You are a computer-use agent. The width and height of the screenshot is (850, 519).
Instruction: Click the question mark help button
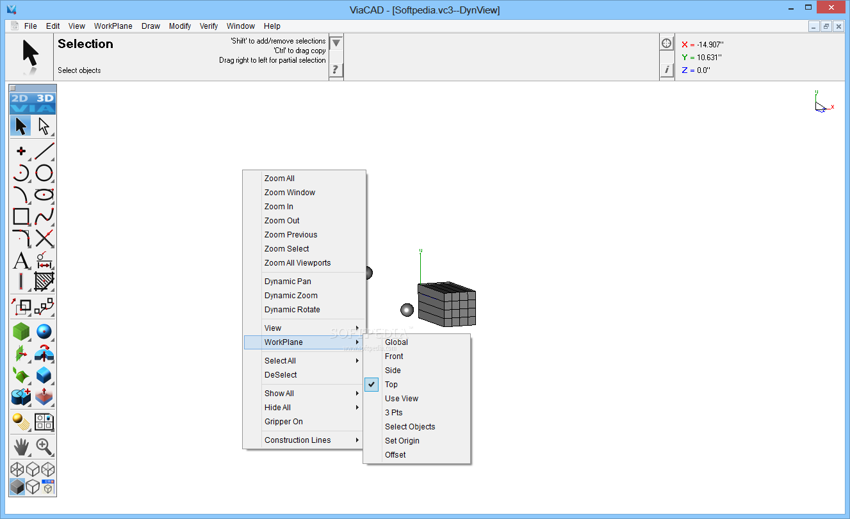click(336, 70)
